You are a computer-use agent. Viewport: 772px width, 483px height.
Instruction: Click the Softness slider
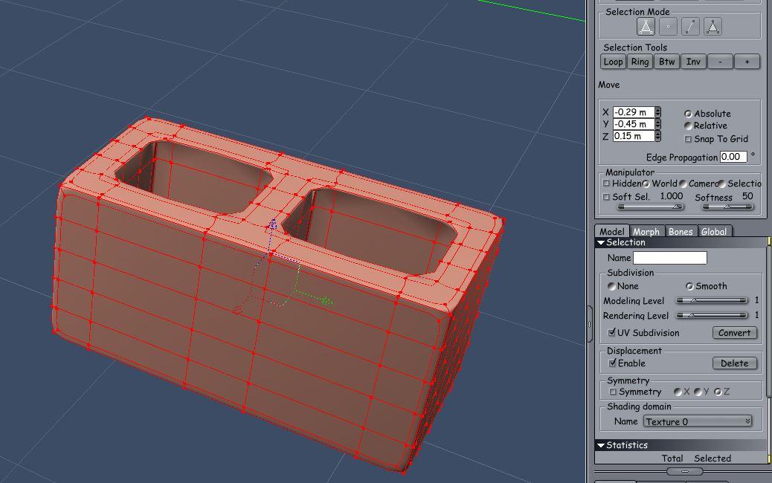(727, 207)
